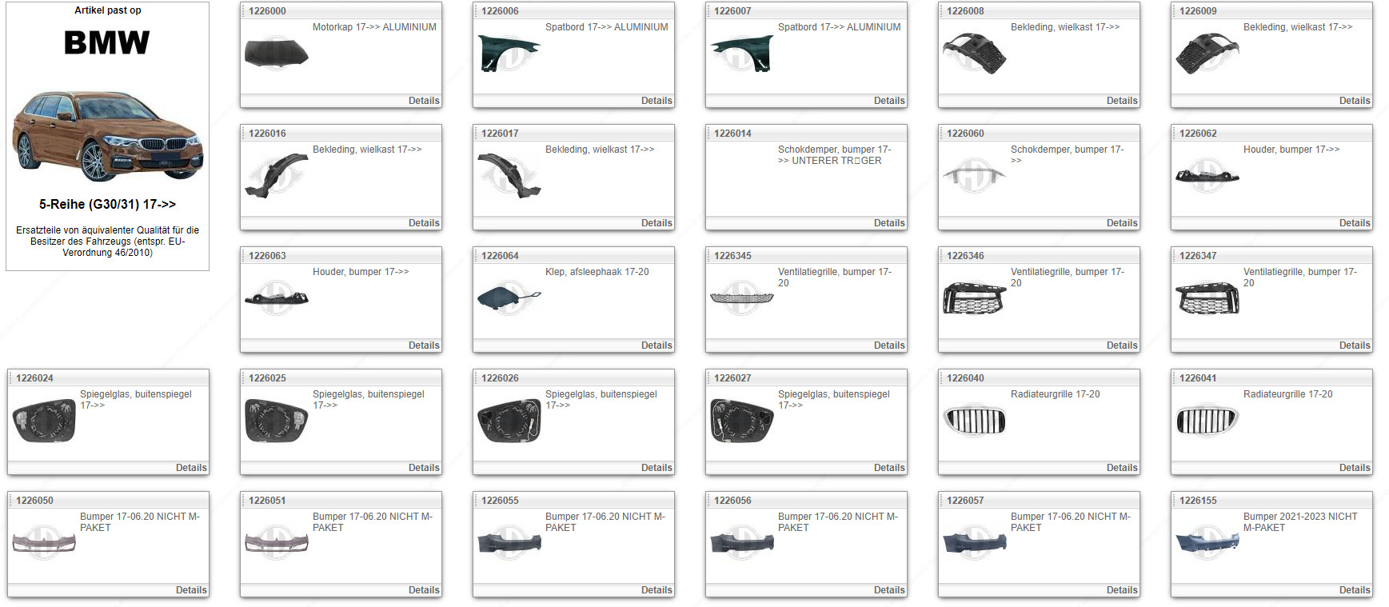Show Details for Radiateurgrille 1226041
Viewport: 1389px width, 607px height.
[1355, 468]
